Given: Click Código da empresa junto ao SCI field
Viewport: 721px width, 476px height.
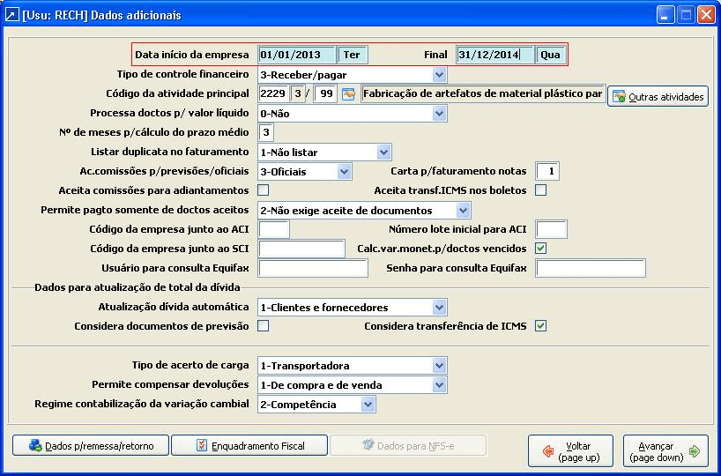Looking at the screenshot, I should [x=301, y=249].
